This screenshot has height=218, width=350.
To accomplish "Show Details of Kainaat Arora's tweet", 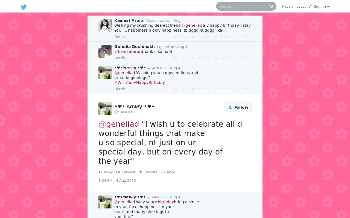I will [120, 37].
